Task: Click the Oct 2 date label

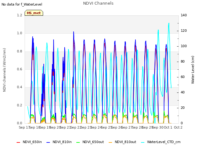Action: pyautogui.click(x=178, y=127)
